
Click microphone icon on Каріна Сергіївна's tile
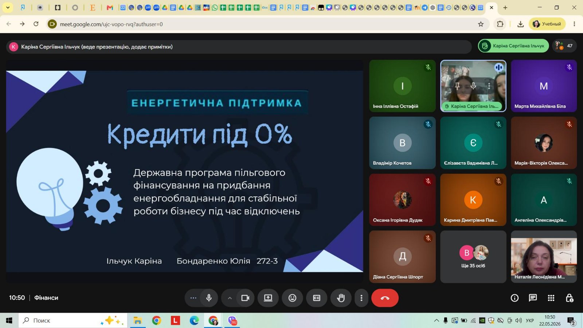pos(473,86)
